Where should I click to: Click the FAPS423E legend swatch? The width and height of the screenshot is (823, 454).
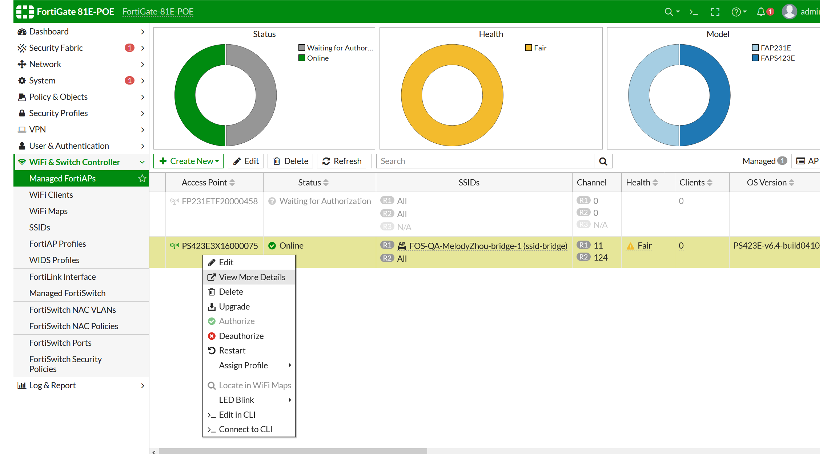point(755,58)
